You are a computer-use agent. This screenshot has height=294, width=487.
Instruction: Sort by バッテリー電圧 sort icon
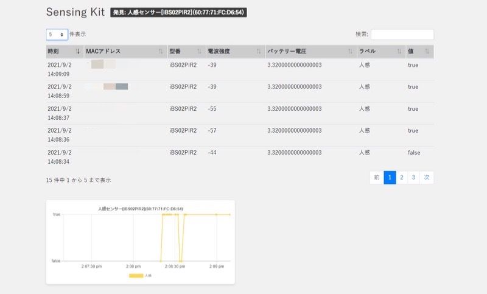point(351,51)
